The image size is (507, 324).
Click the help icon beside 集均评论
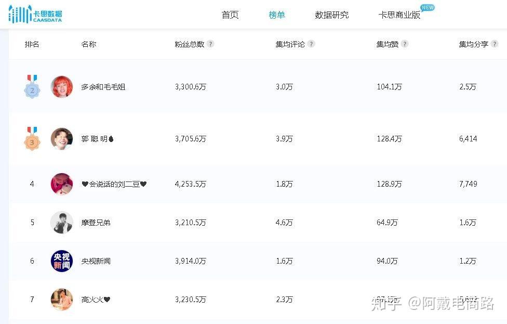(x=311, y=44)
